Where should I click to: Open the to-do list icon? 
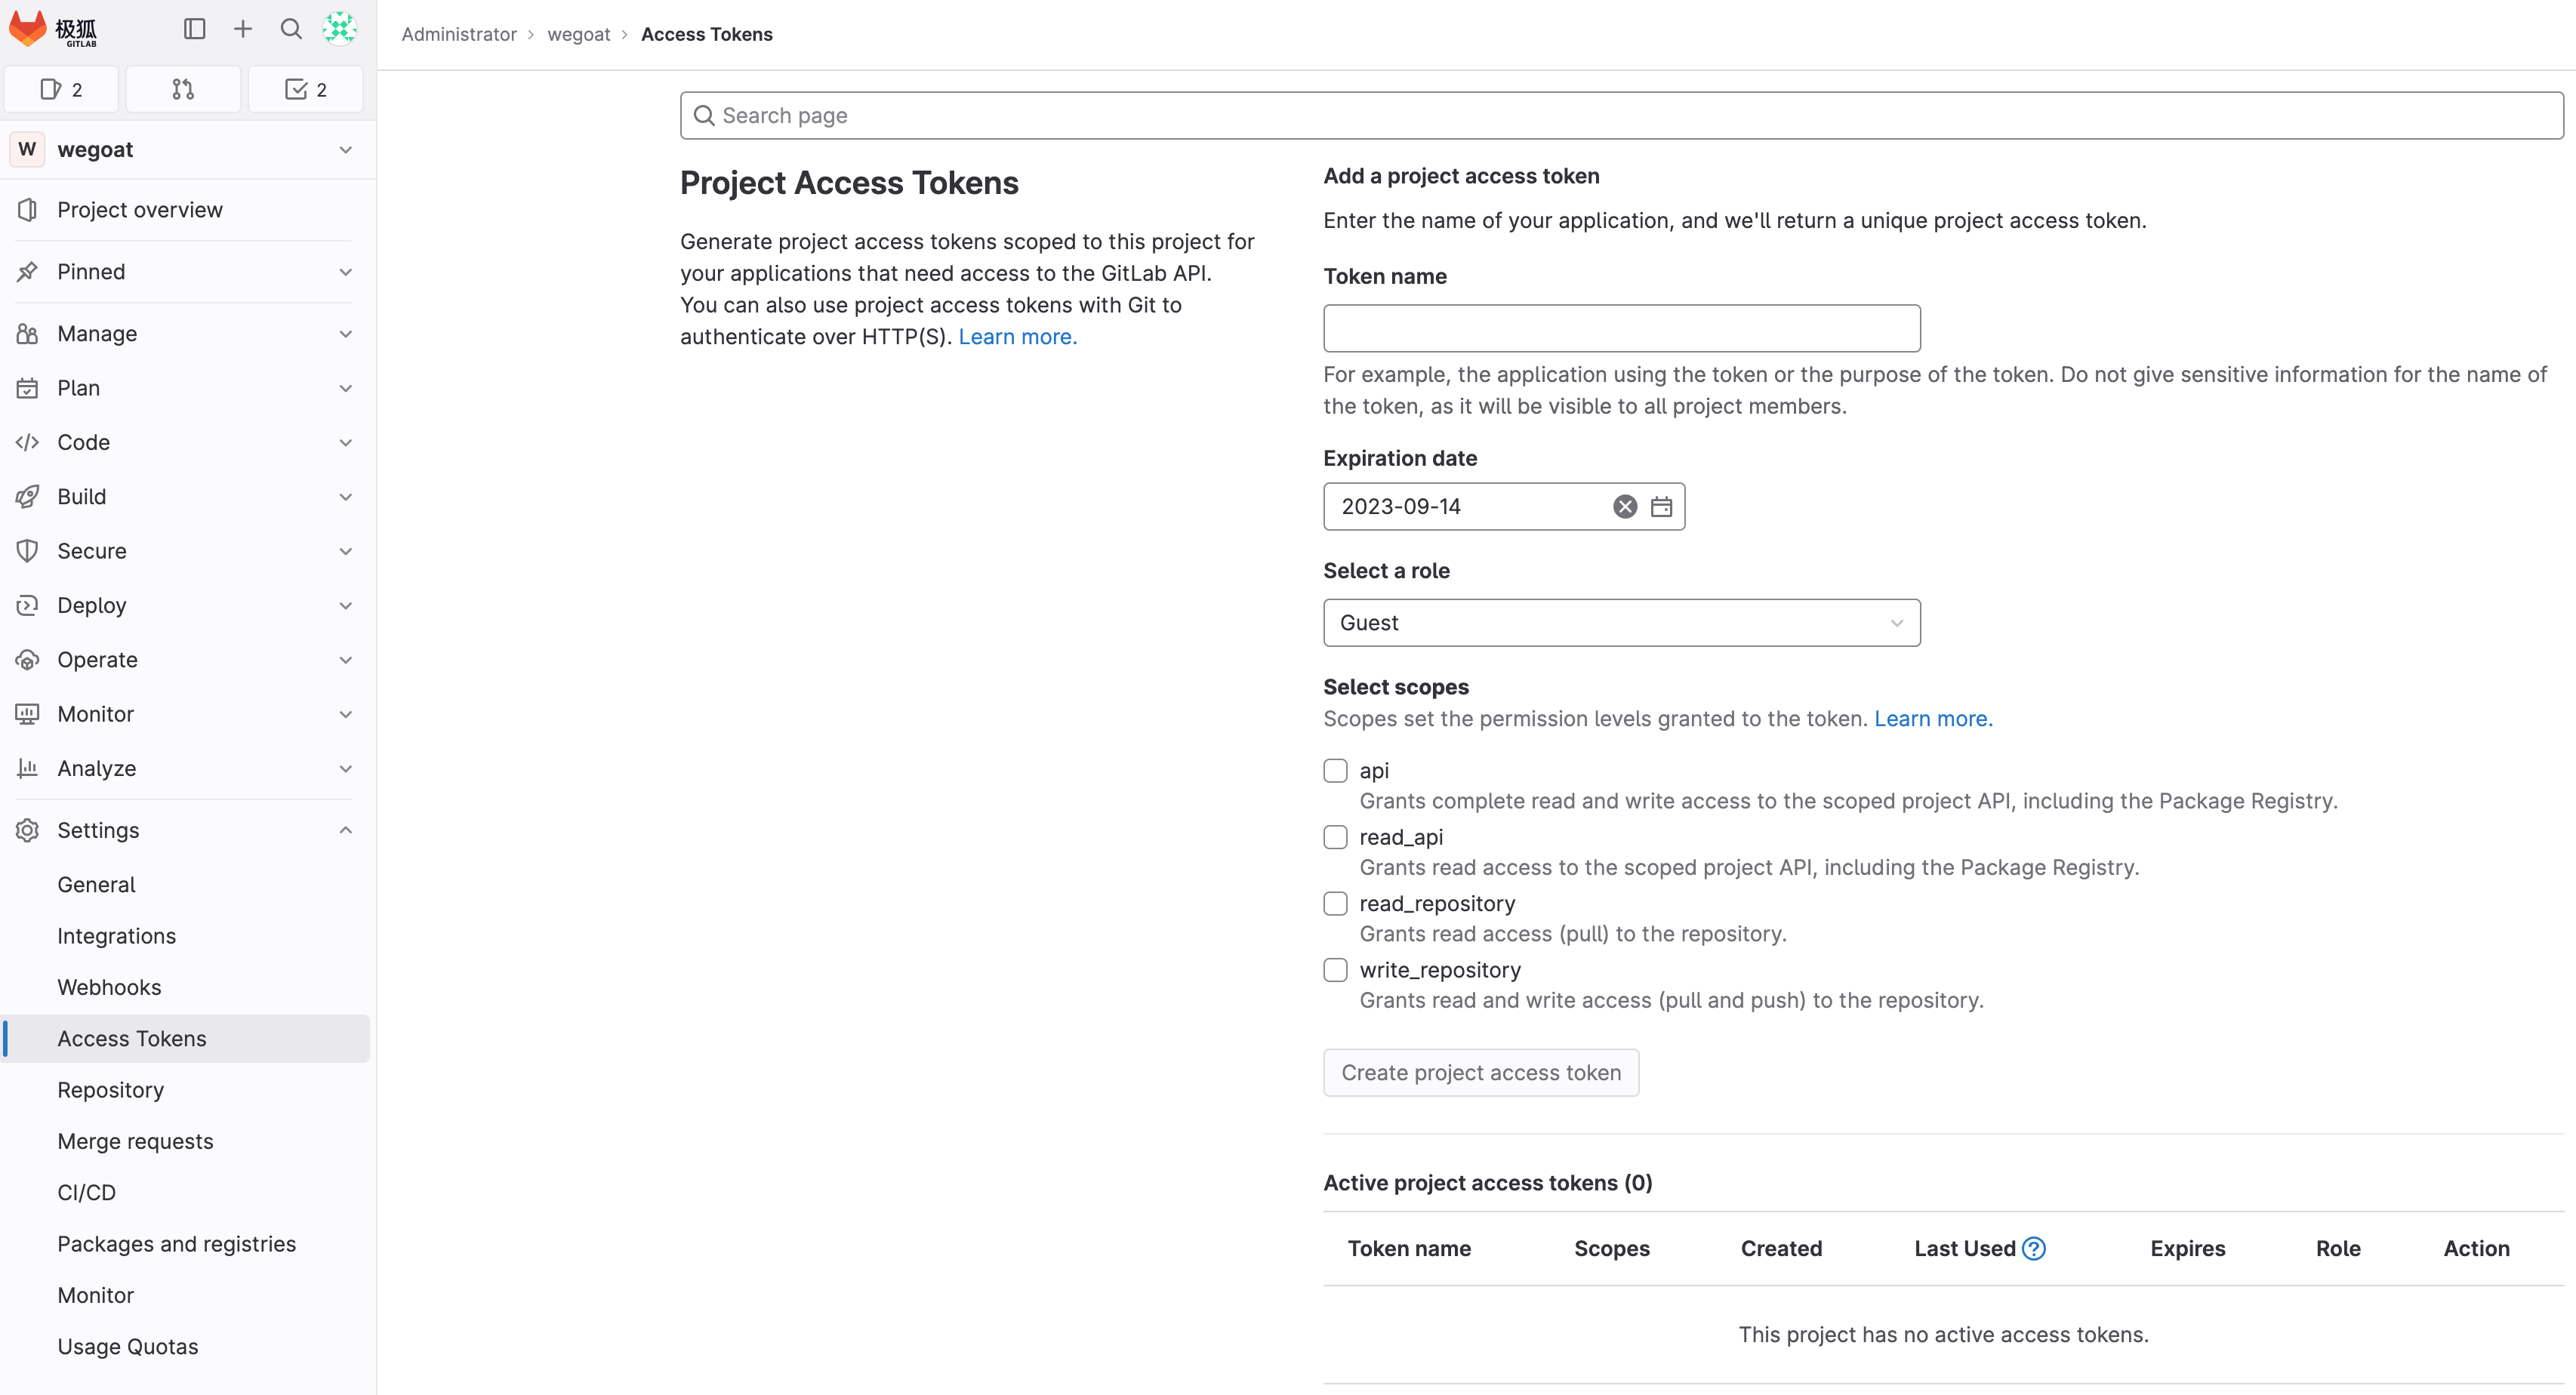pos(305,90)
